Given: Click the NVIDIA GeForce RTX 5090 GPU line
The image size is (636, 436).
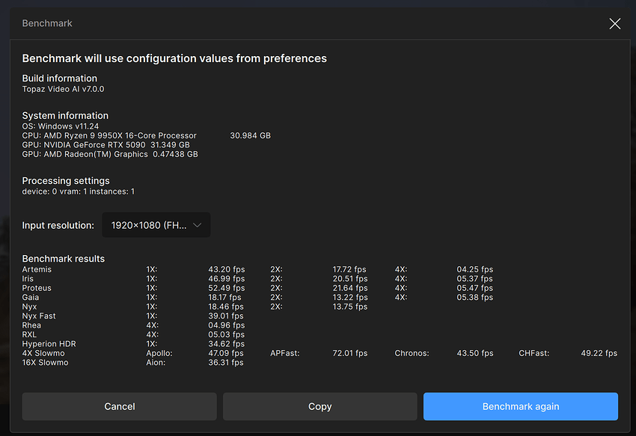Looking at the screenshot, I should (x=106, y=145).
